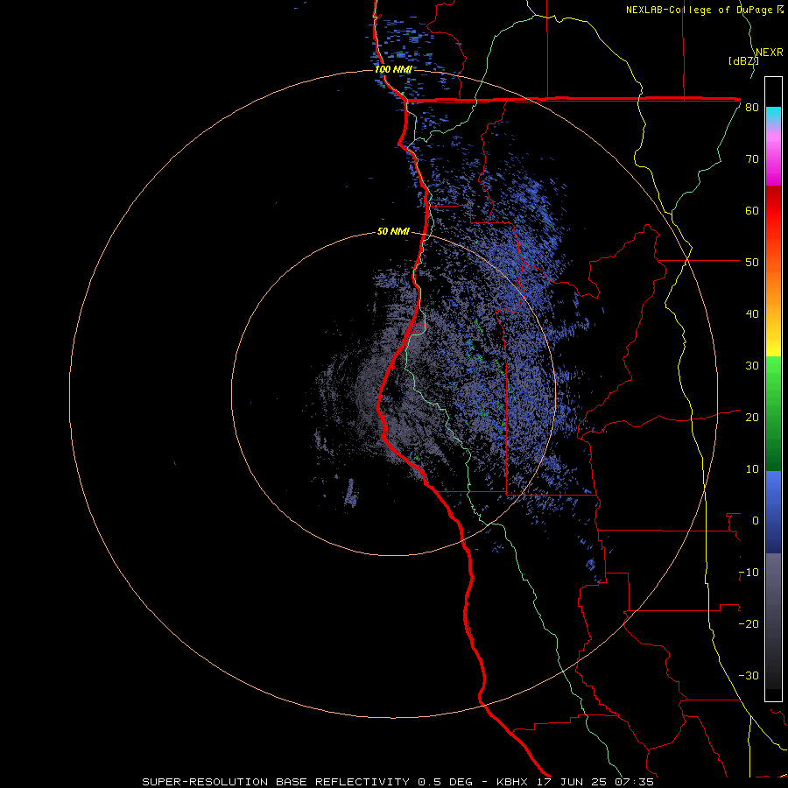Click the -10 value on color scale
788x788 pixels.
(749, 573)
